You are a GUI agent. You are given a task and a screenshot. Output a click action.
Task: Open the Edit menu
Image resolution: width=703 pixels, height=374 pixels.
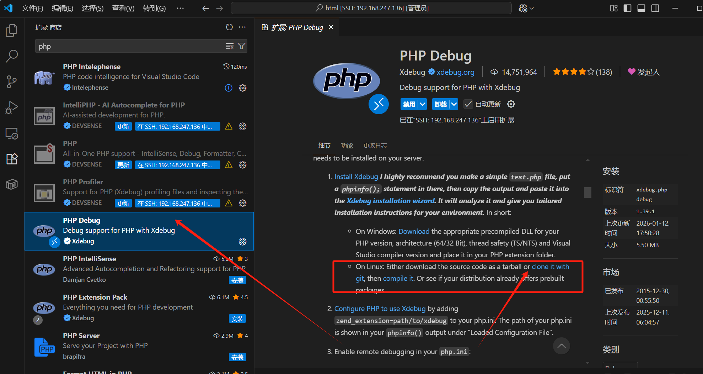coord(63,8)
